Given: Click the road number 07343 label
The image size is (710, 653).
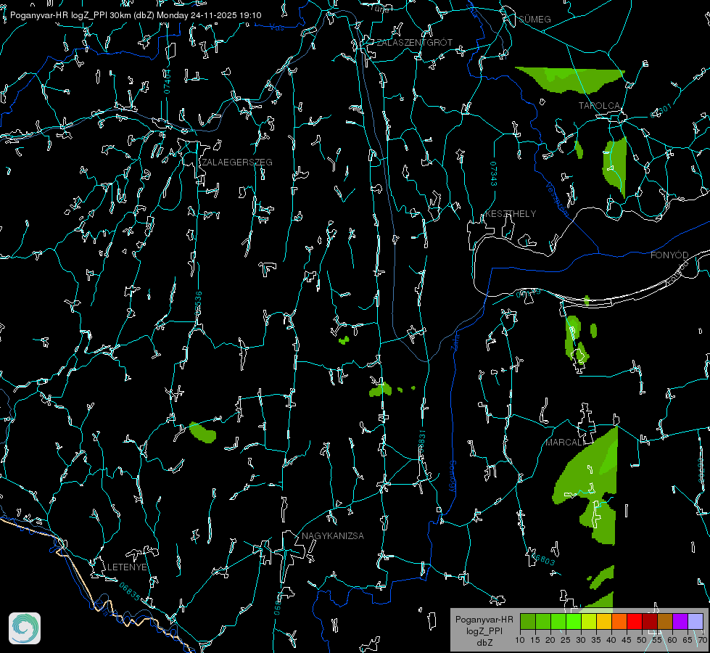Looking at the screenshot, I should click(494, 174).
